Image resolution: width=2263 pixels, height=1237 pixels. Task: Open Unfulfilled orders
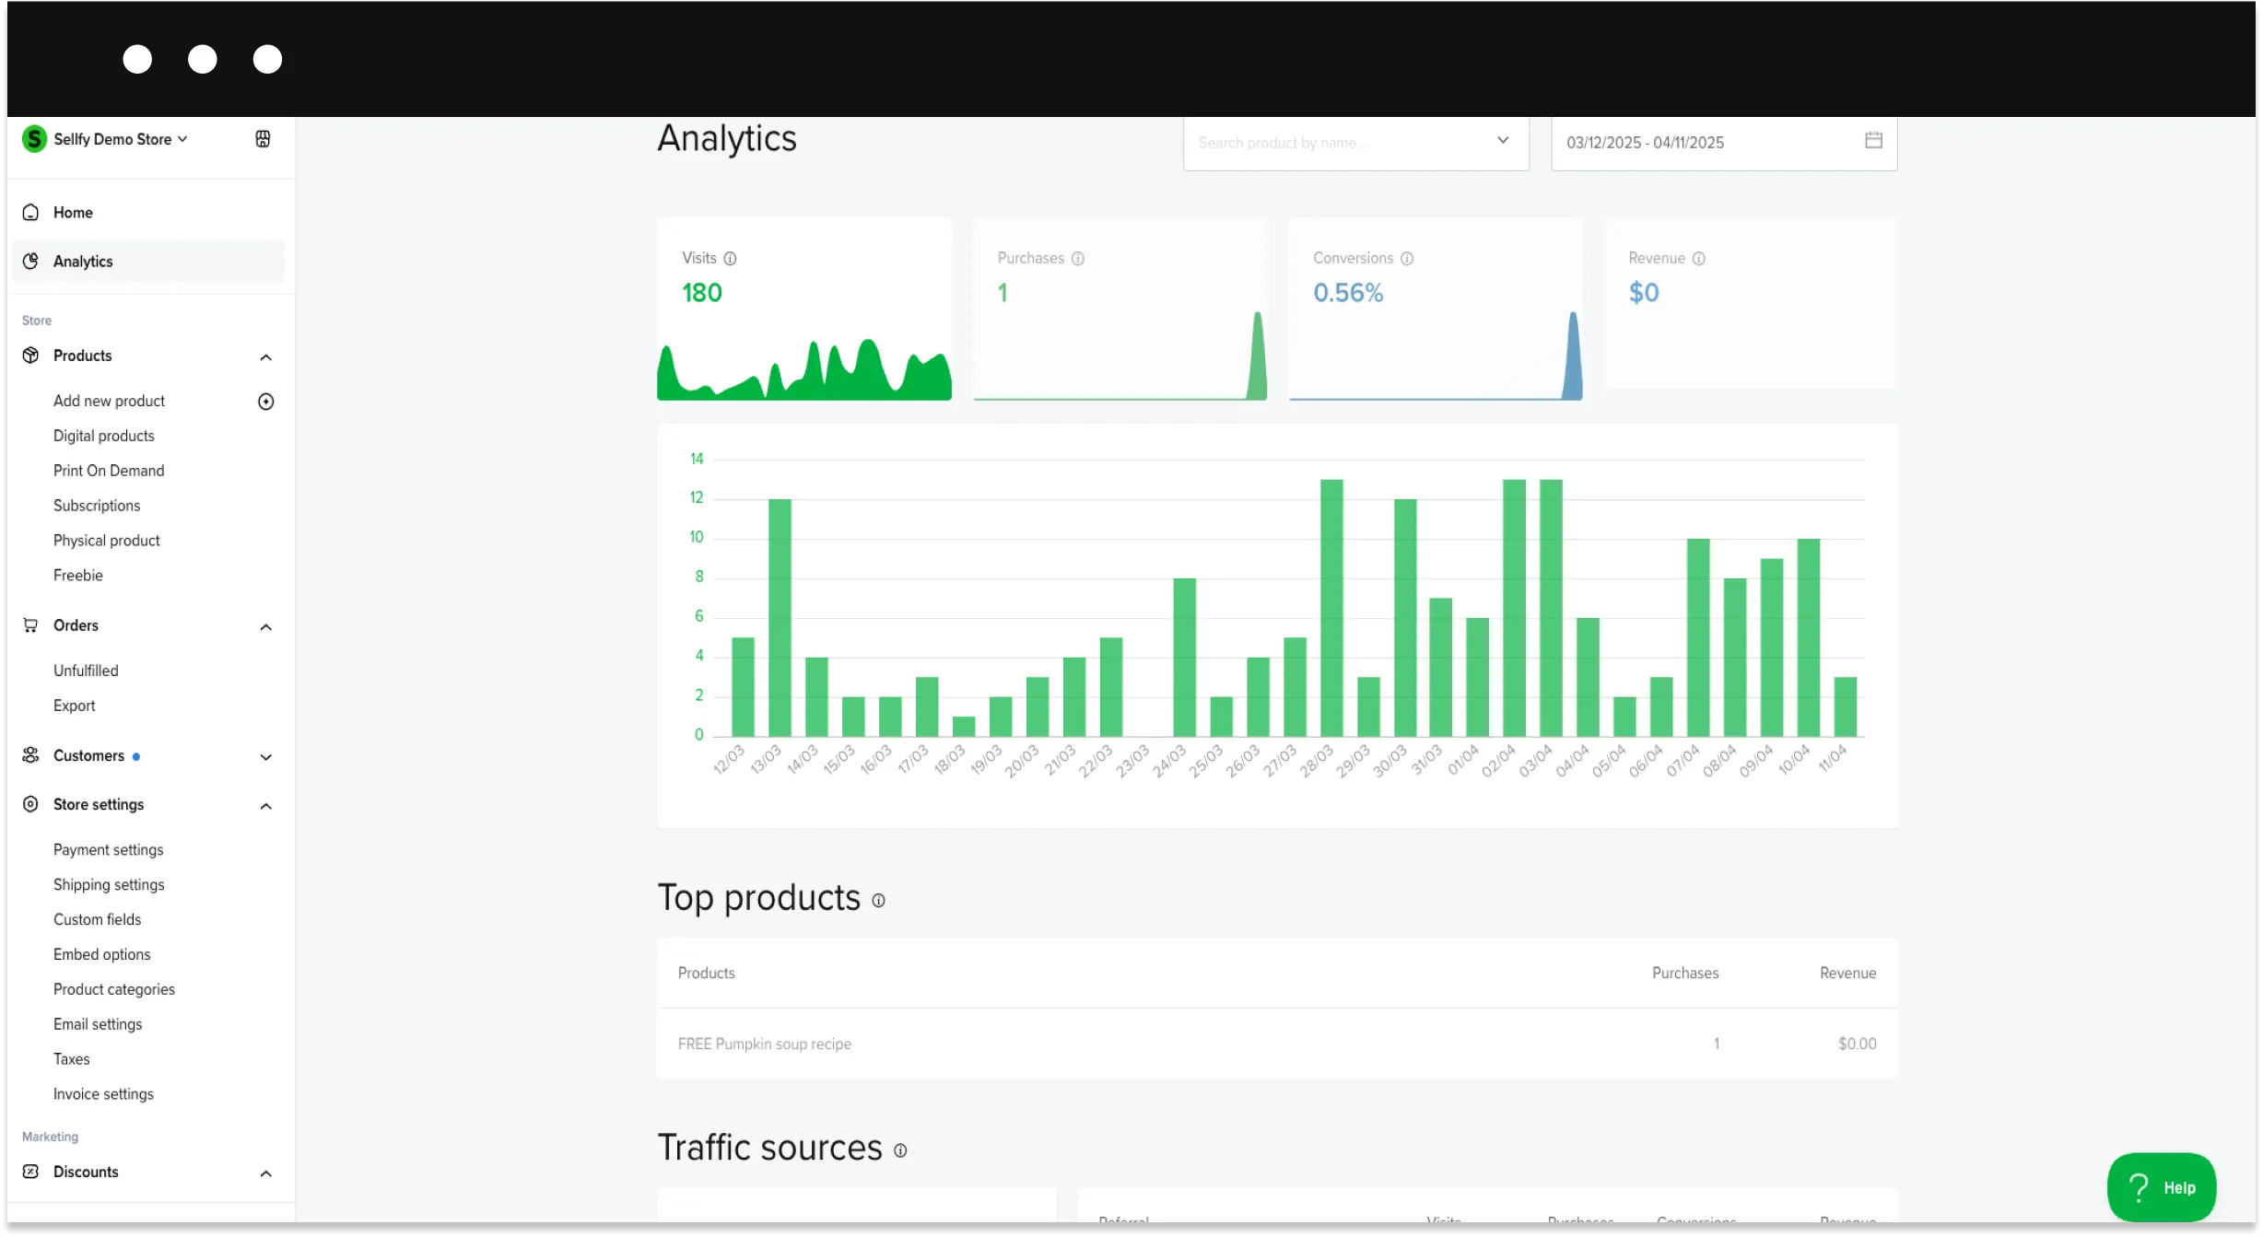[x=86, y=671]
